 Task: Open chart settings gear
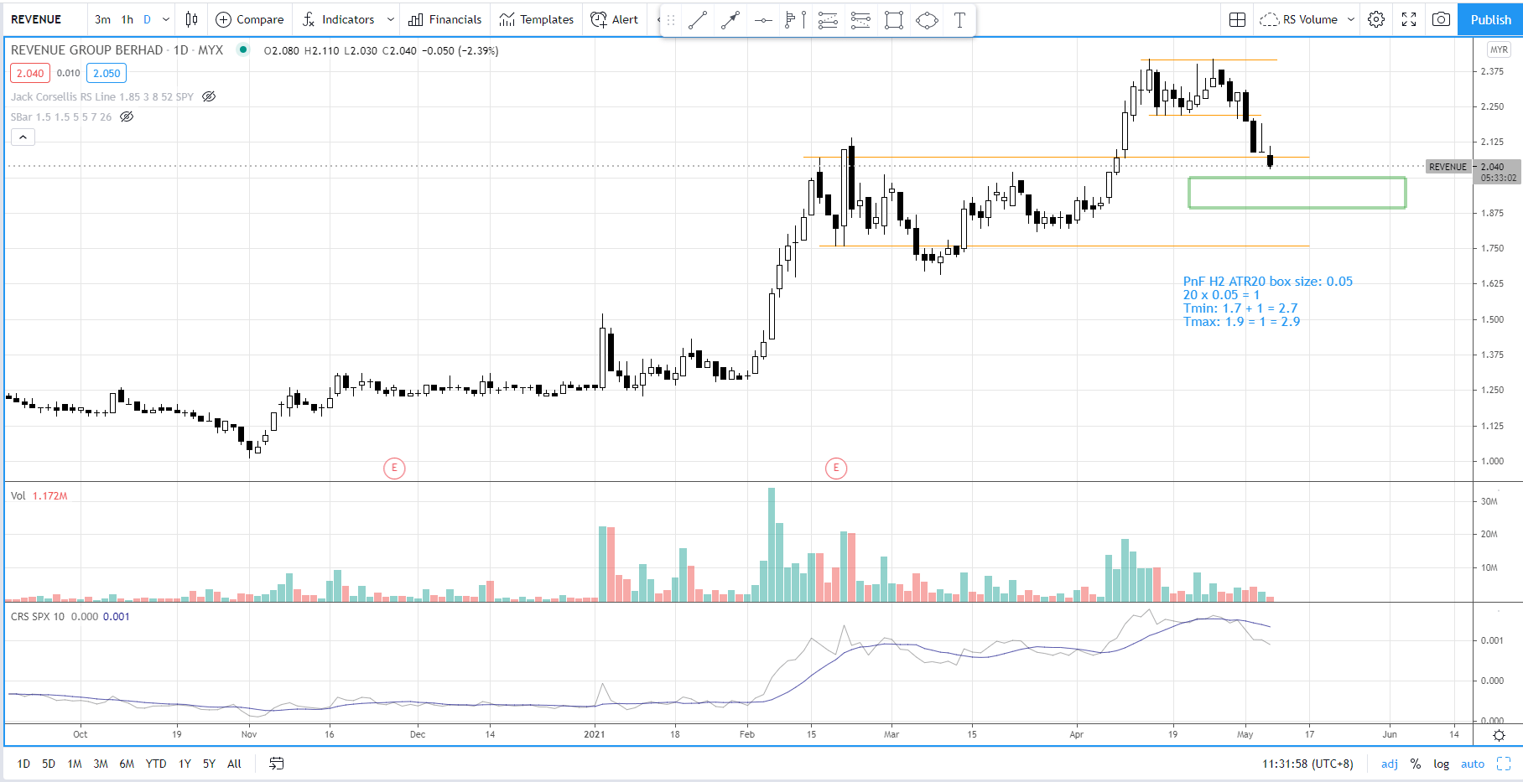pyautogui.click(x=1376, y=19)
